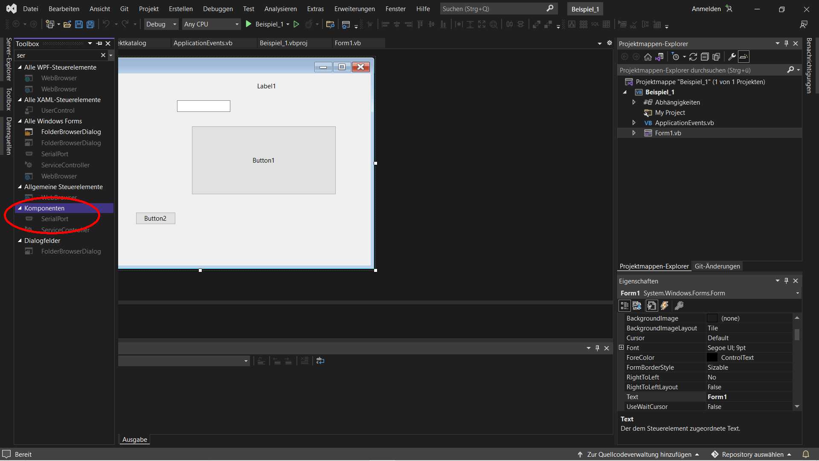
Task: Expand the Font property
Action: (x=622, y=347)
